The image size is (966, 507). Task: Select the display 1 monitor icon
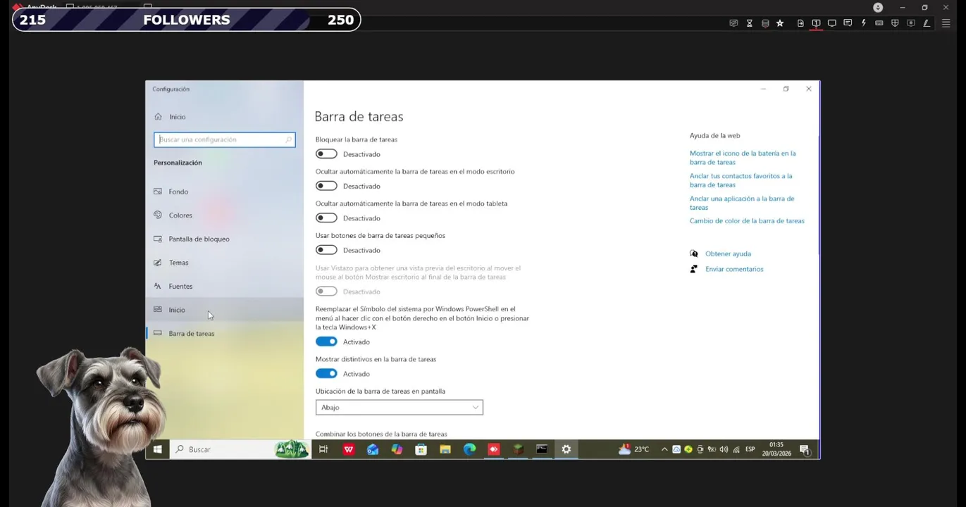coord(816,23)
